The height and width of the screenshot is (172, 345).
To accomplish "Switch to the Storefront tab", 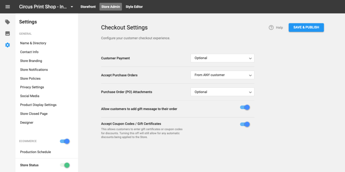I will [88, 7].
